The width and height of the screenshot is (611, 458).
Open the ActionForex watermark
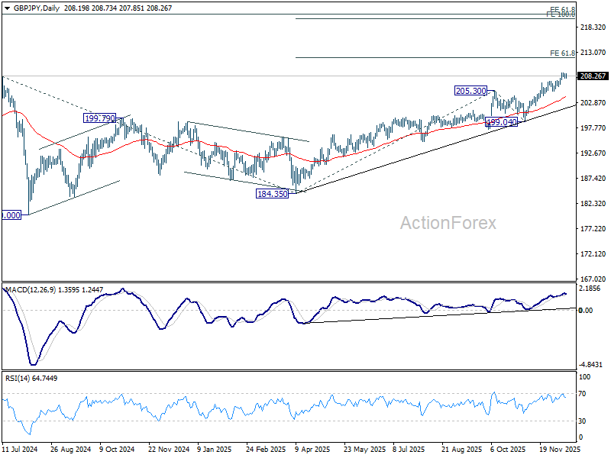448,223
